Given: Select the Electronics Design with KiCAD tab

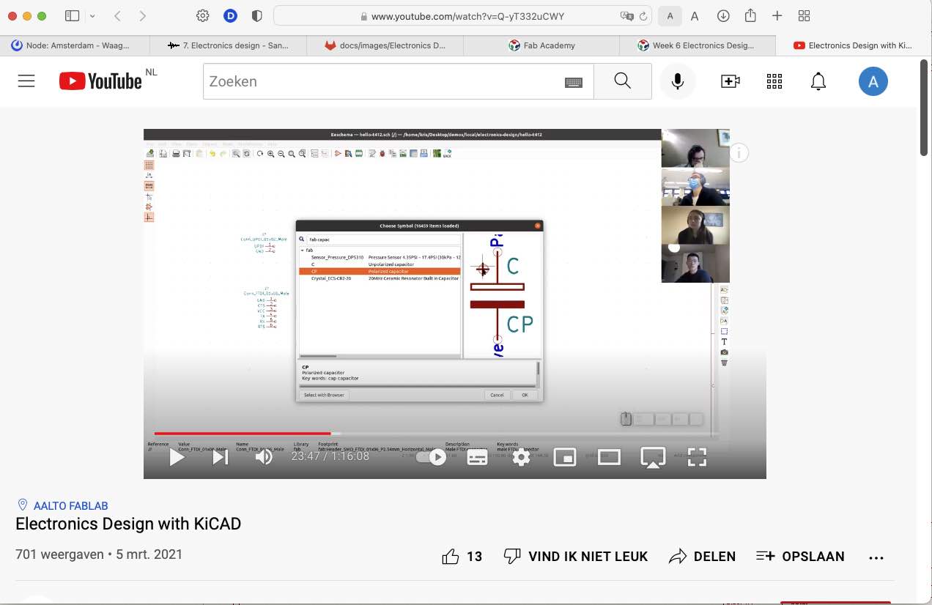Looking at the screenshot, I should 854,45.
